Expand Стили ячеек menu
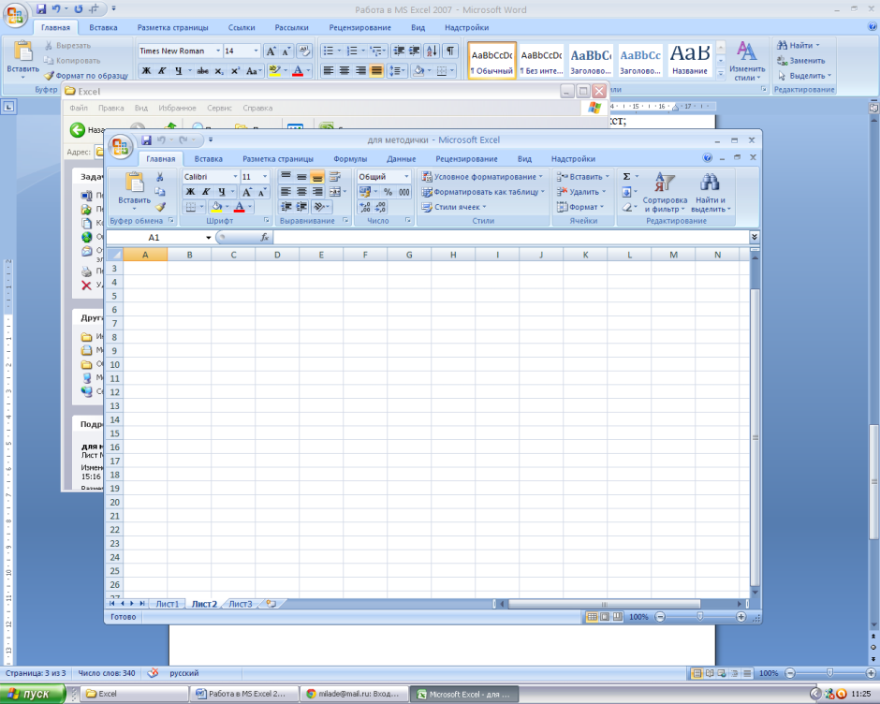 (x=454, y=207)
